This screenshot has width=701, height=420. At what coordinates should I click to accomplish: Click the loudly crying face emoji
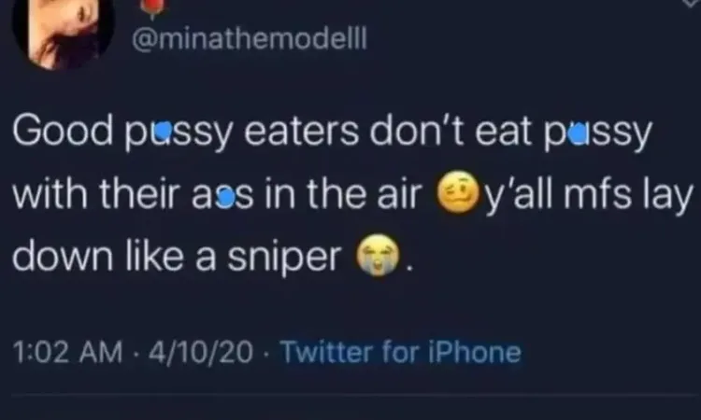coord(379,255)
